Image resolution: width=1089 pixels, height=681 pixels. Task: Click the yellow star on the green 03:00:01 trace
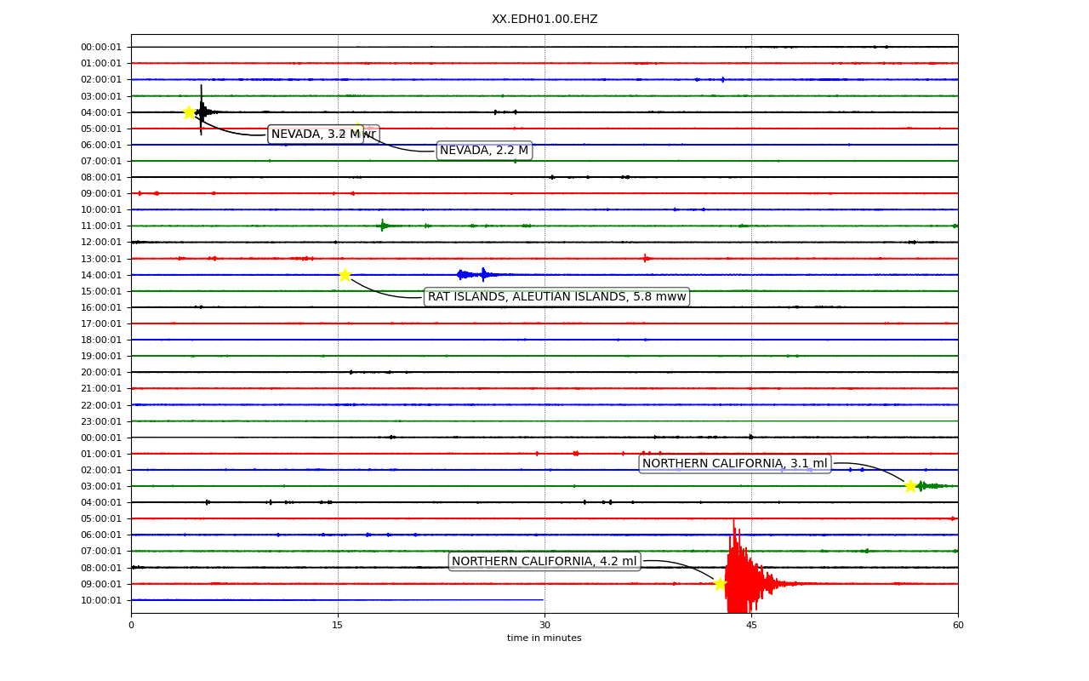click(x=910, y=486)
